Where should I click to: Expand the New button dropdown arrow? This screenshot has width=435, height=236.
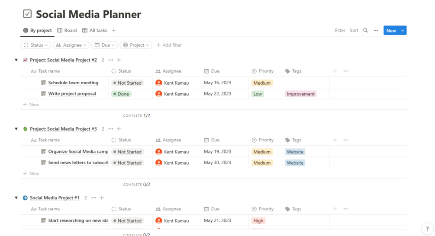point(403,30)
